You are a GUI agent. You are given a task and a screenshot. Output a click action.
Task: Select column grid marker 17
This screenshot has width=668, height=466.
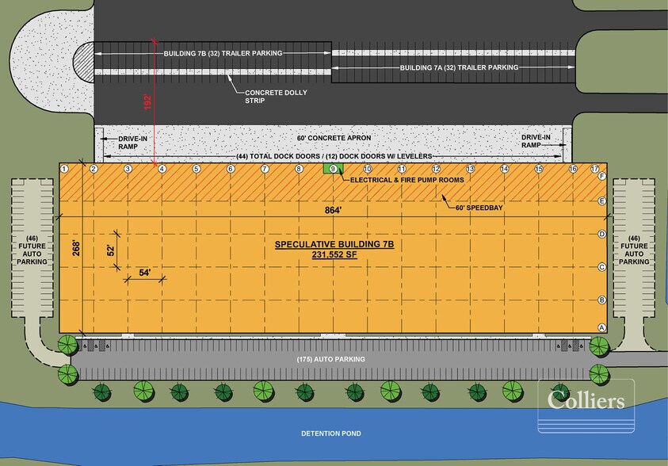[595, 169]
